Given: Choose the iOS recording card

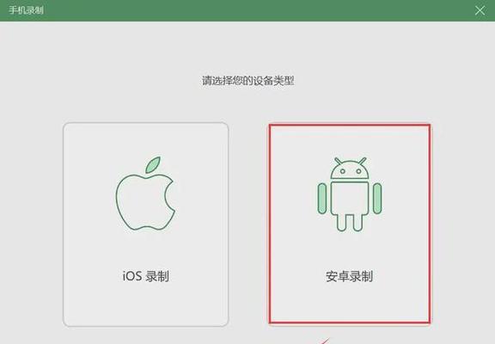Looking at the screenshot, I should tap(145, 224).
